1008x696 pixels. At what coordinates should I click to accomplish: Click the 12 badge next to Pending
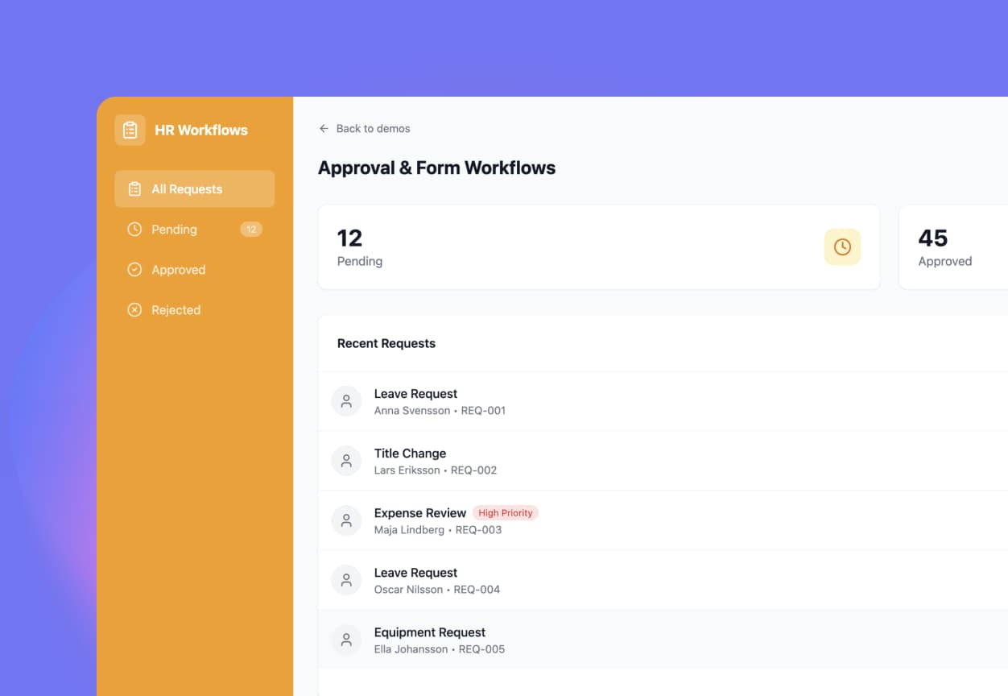[250, 229]
